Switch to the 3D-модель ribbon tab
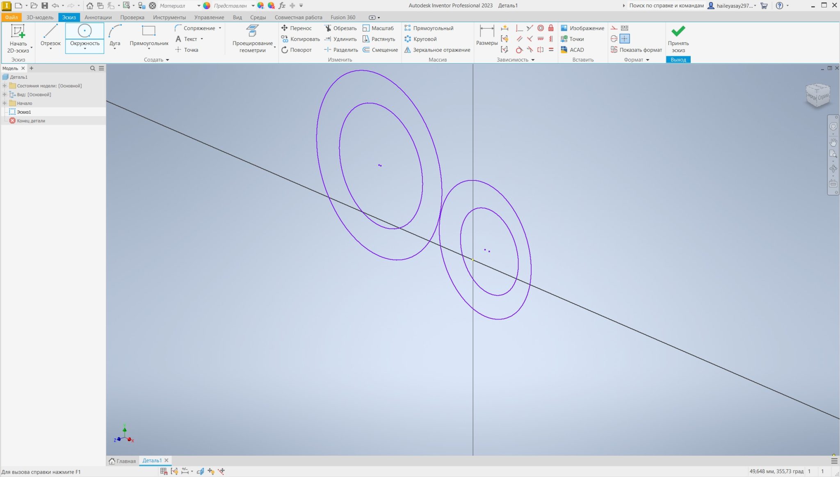 40,17
